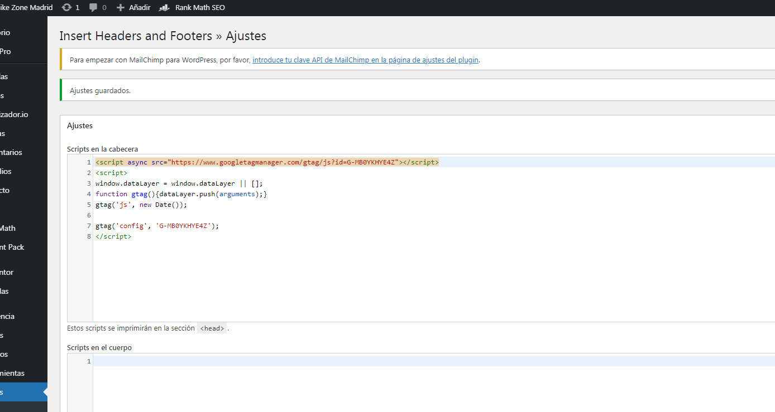Viewport: 775px width, 412px height.
Task: Click line number 1 in the body scripts gutter
Action: click(89, 361)
